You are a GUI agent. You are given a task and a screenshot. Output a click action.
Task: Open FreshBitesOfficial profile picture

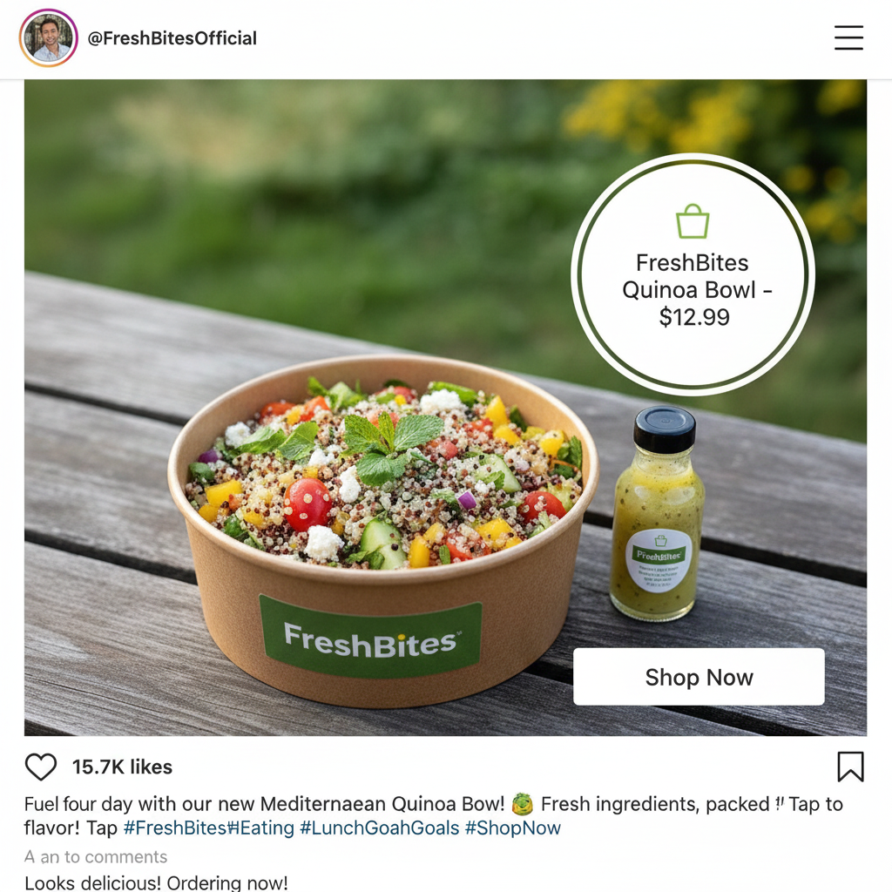pos(49,37)
